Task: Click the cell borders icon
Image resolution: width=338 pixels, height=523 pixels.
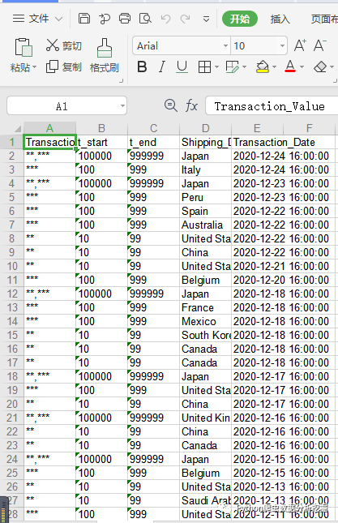Action: [x=204, y=67]
